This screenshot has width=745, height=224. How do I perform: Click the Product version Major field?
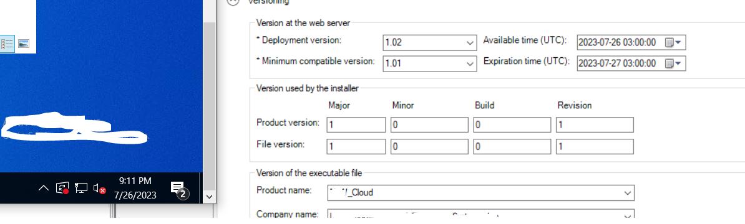356,125
